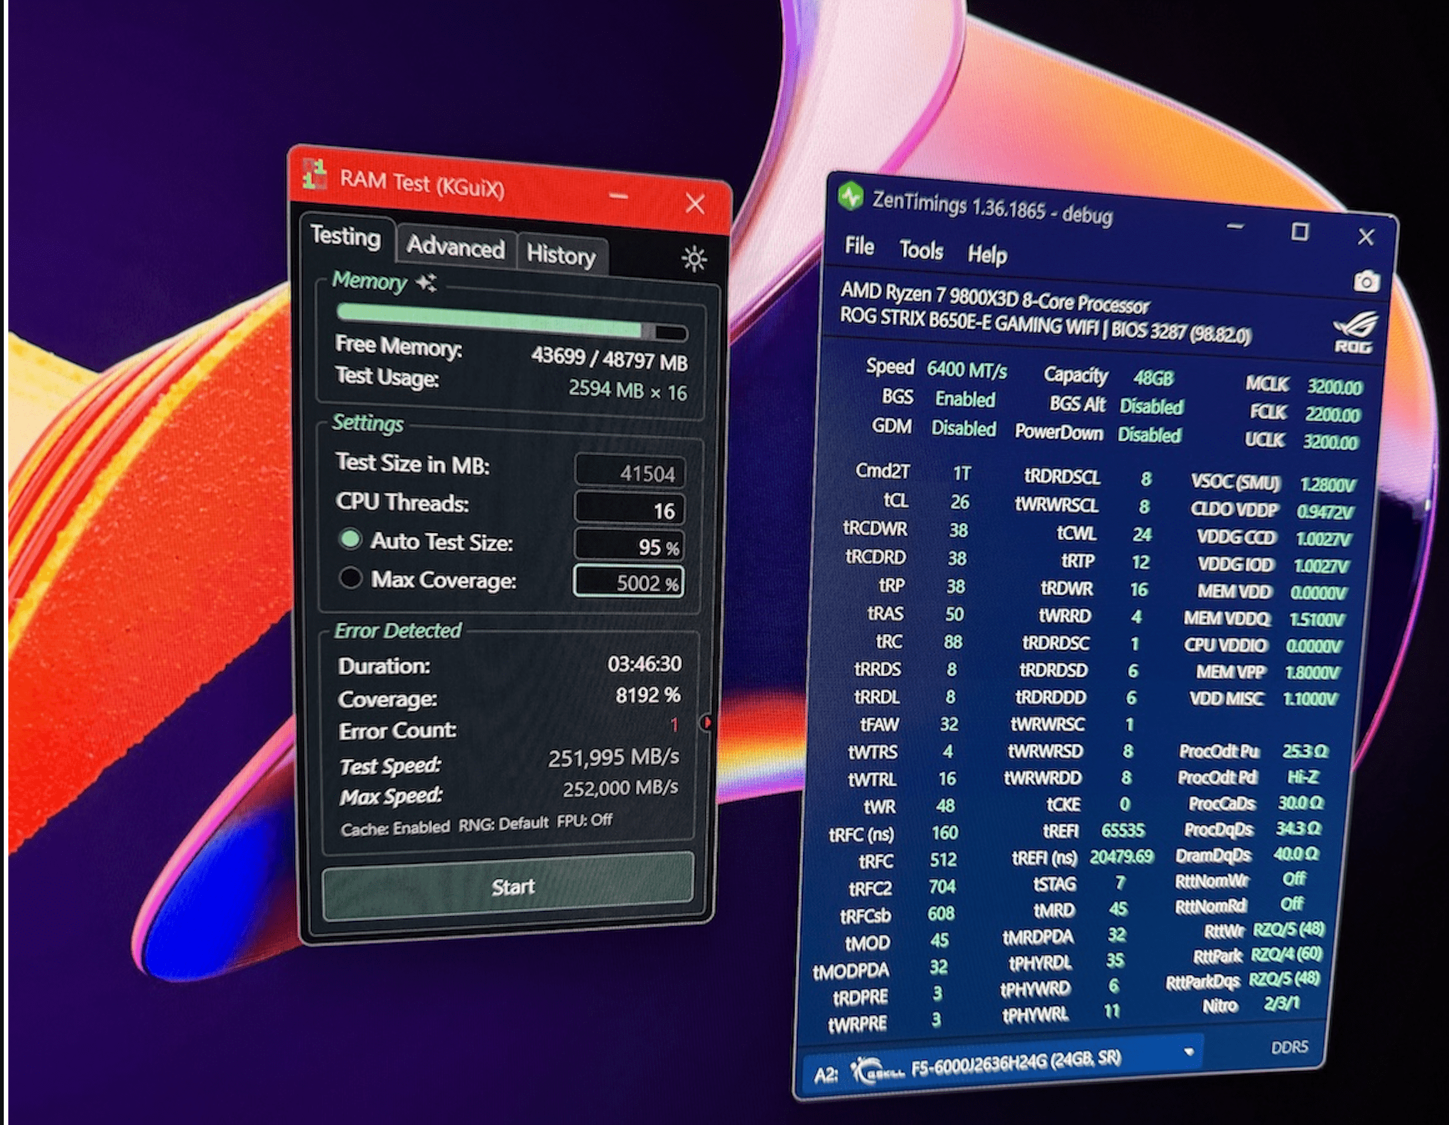Switch to the Advanced tab
The image size is (1449, 1125).
455,247
